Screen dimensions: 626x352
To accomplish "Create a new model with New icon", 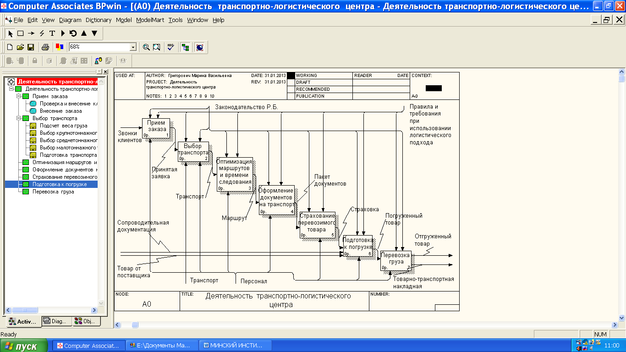I will click(10, 47).
